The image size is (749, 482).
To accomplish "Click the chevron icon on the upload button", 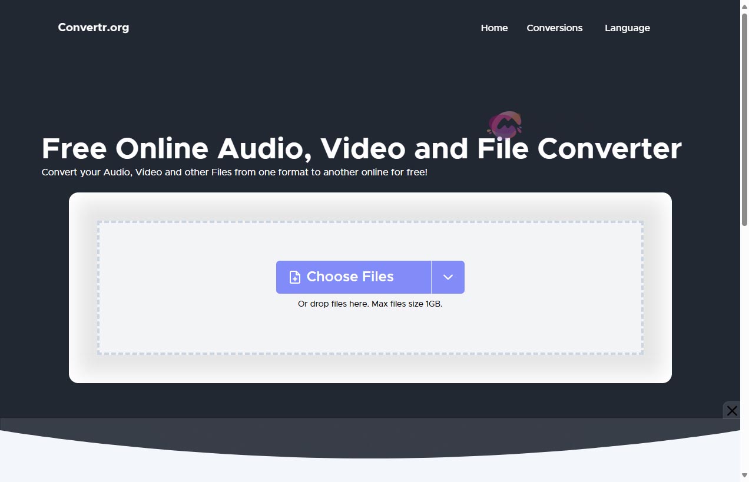I will [448, 277].
